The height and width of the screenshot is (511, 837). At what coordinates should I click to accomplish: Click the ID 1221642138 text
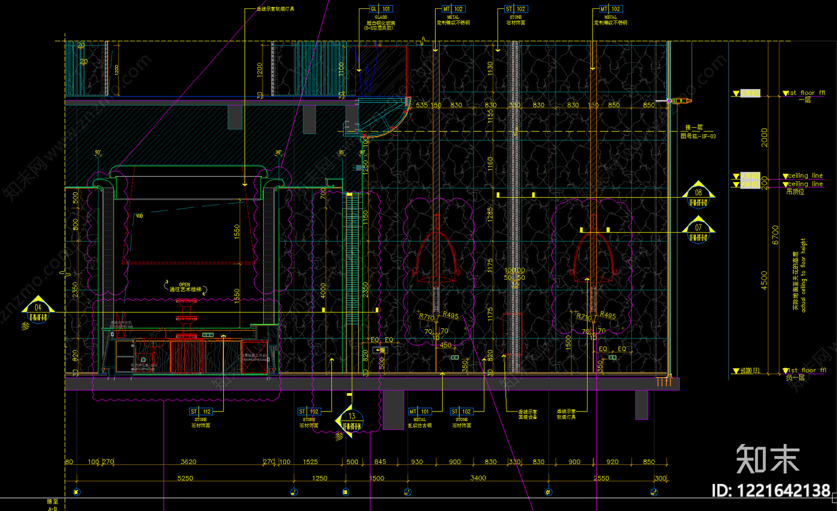(771, 491)
